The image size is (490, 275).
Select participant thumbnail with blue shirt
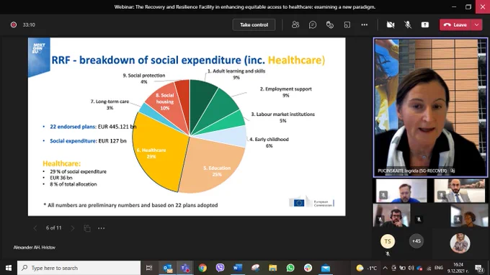[x=401, y=190]
